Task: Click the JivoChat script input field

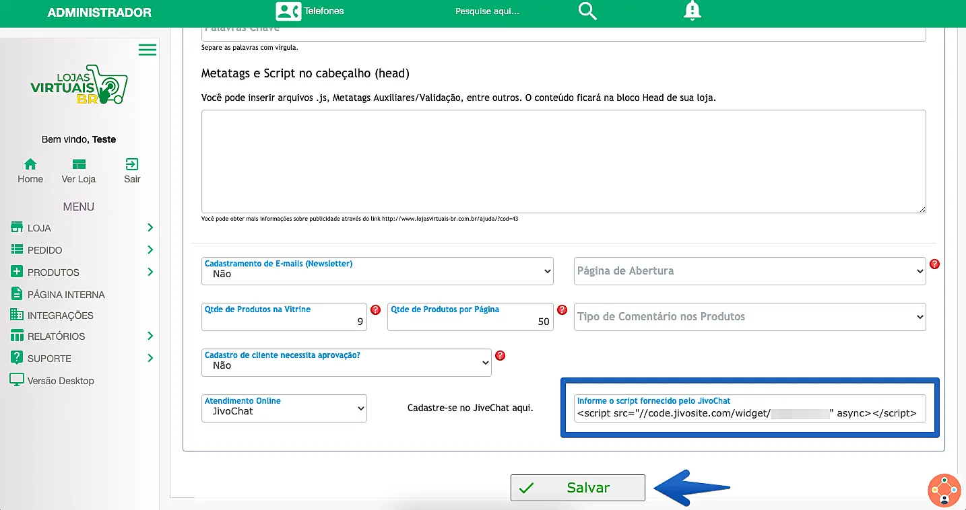Action: (750, 413)
